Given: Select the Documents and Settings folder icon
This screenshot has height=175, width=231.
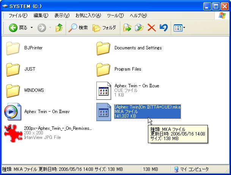Looking at the screenshot, I should click(103, 48).
